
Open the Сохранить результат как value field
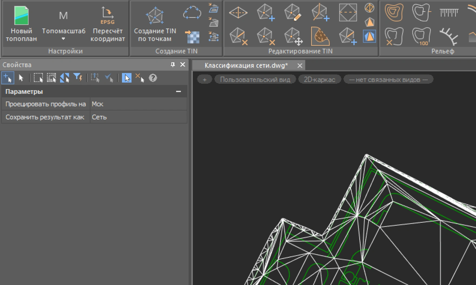coord(138,117)
